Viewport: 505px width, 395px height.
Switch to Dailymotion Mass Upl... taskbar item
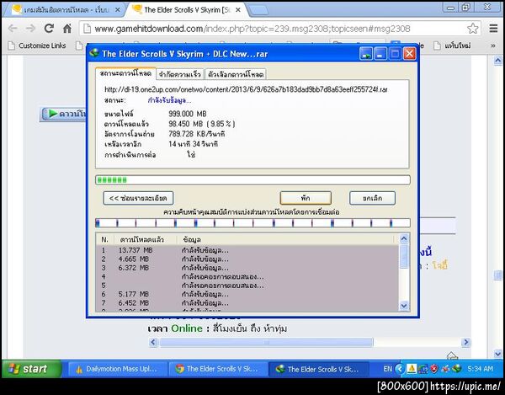tap(118, 369)
